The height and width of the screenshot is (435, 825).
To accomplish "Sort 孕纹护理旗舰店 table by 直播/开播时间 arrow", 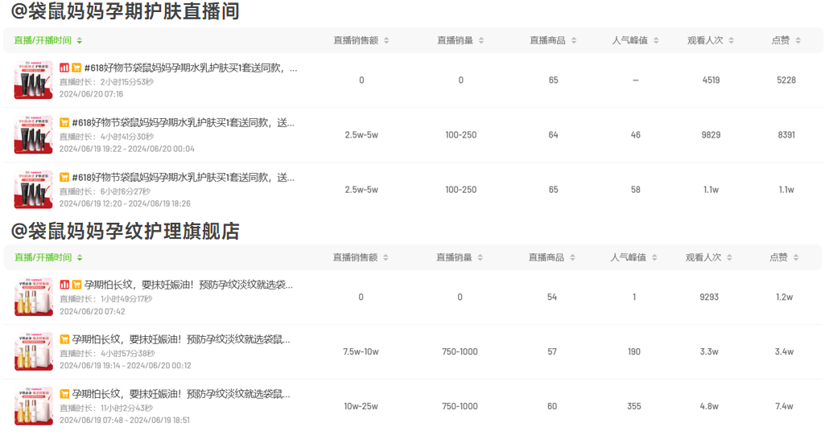I will pos(80,257).
